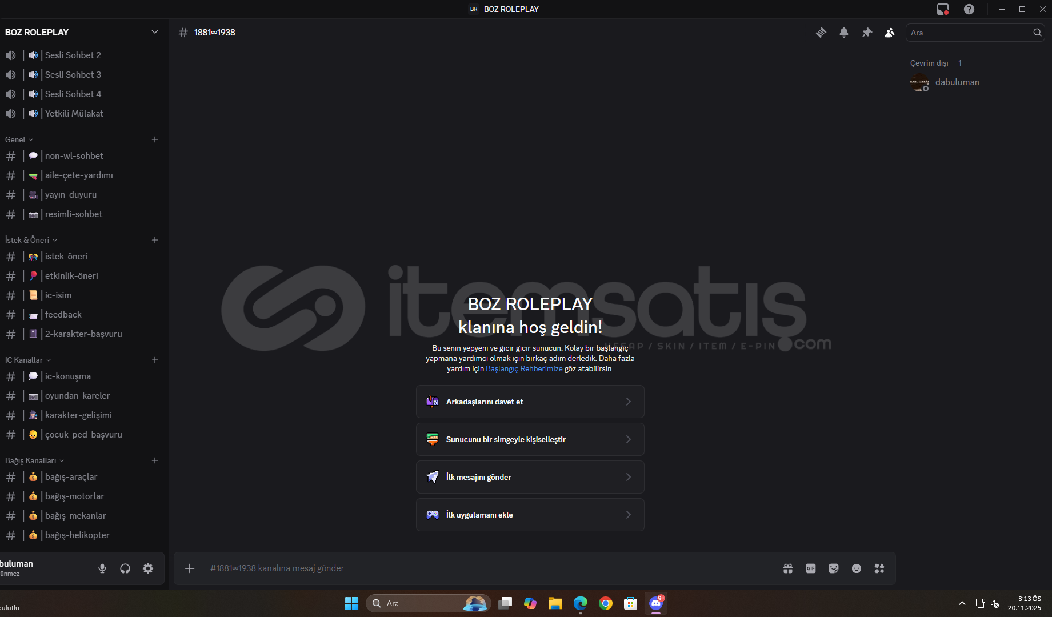Open the ic-konuşma channel
Screen dimensions: 1052x617
(82, 376)
